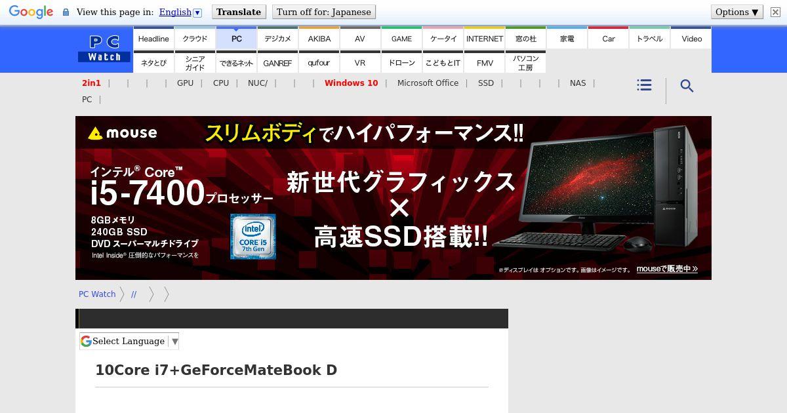Open the クラウド tab
Screen dimensions: 787x413
pyautogui.click(x=195, y=38)
